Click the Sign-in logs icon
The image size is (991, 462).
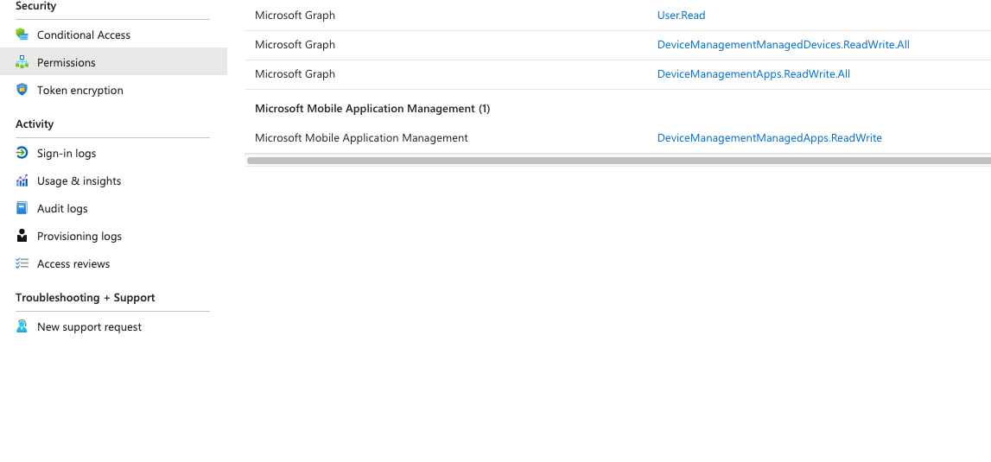(22, 153)
